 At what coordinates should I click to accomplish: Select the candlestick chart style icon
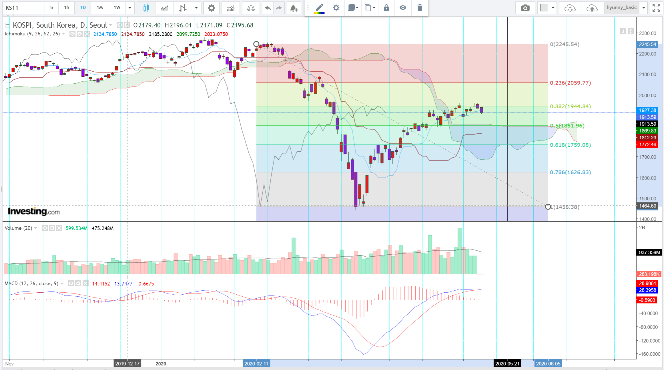point(146,8)
